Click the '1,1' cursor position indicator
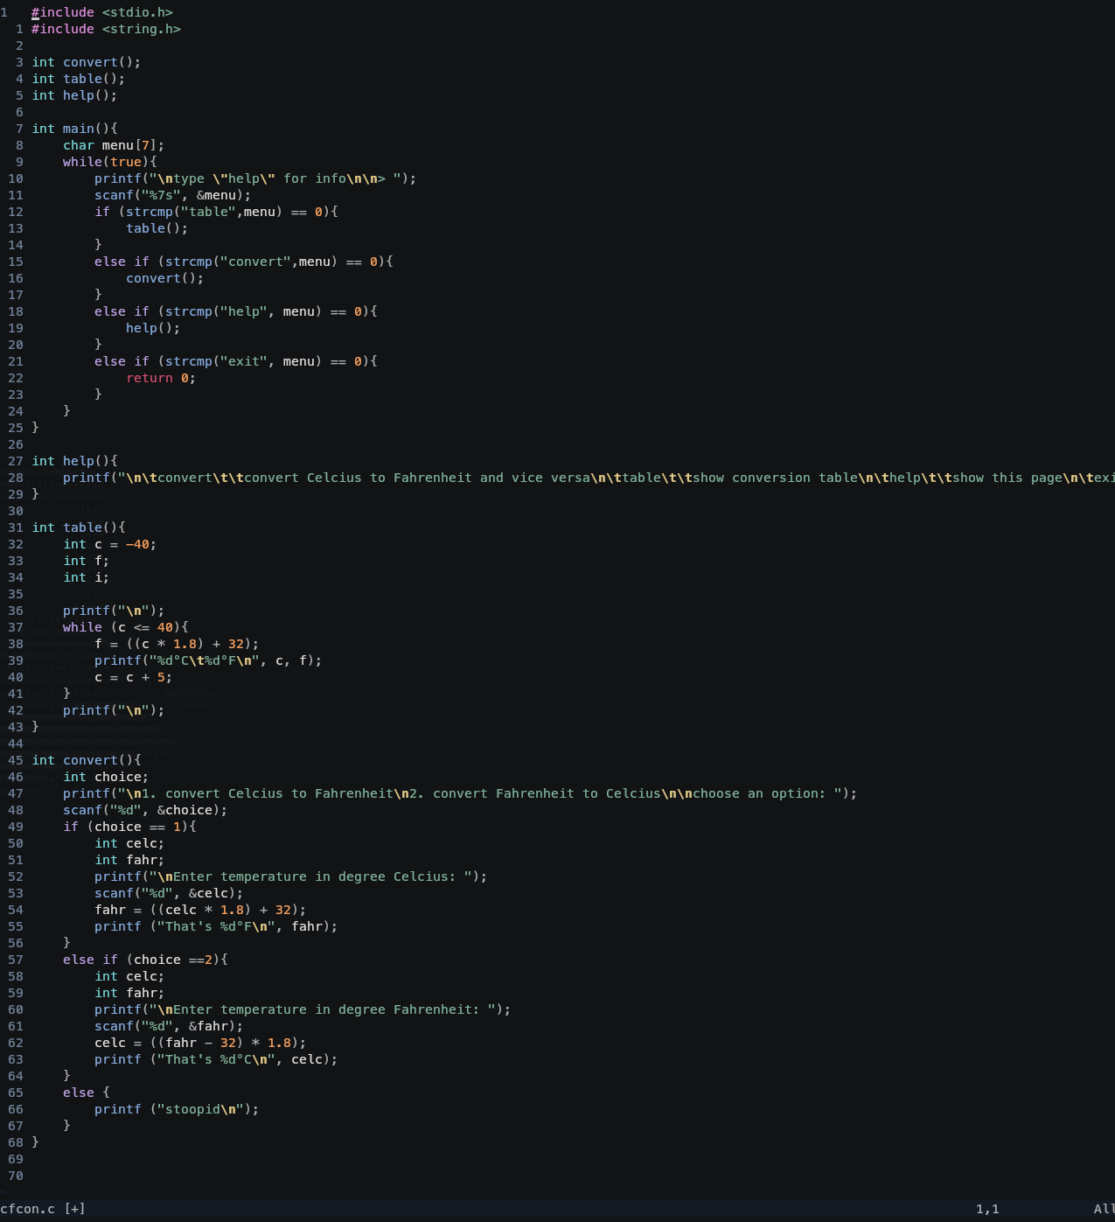1115x1222 pixels. (x=987, y=1209)
